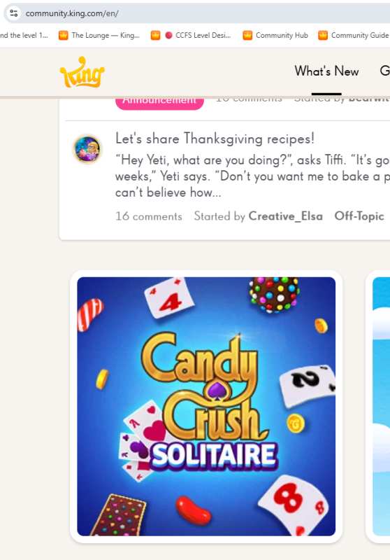Image resolution: width=390 pixels, height=560 pixels.
Task: Open CCFS Level Design bookmark
Action: point(191,36)
